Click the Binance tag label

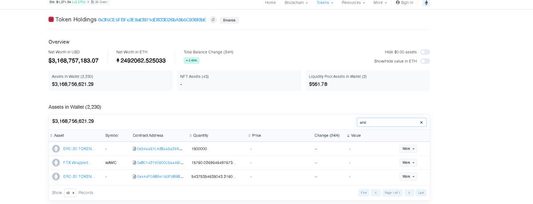(229, 20)
